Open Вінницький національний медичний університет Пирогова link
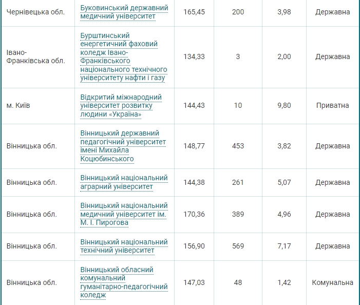The height and width of the screenshot is (305, 360). [x=124, y=214]
